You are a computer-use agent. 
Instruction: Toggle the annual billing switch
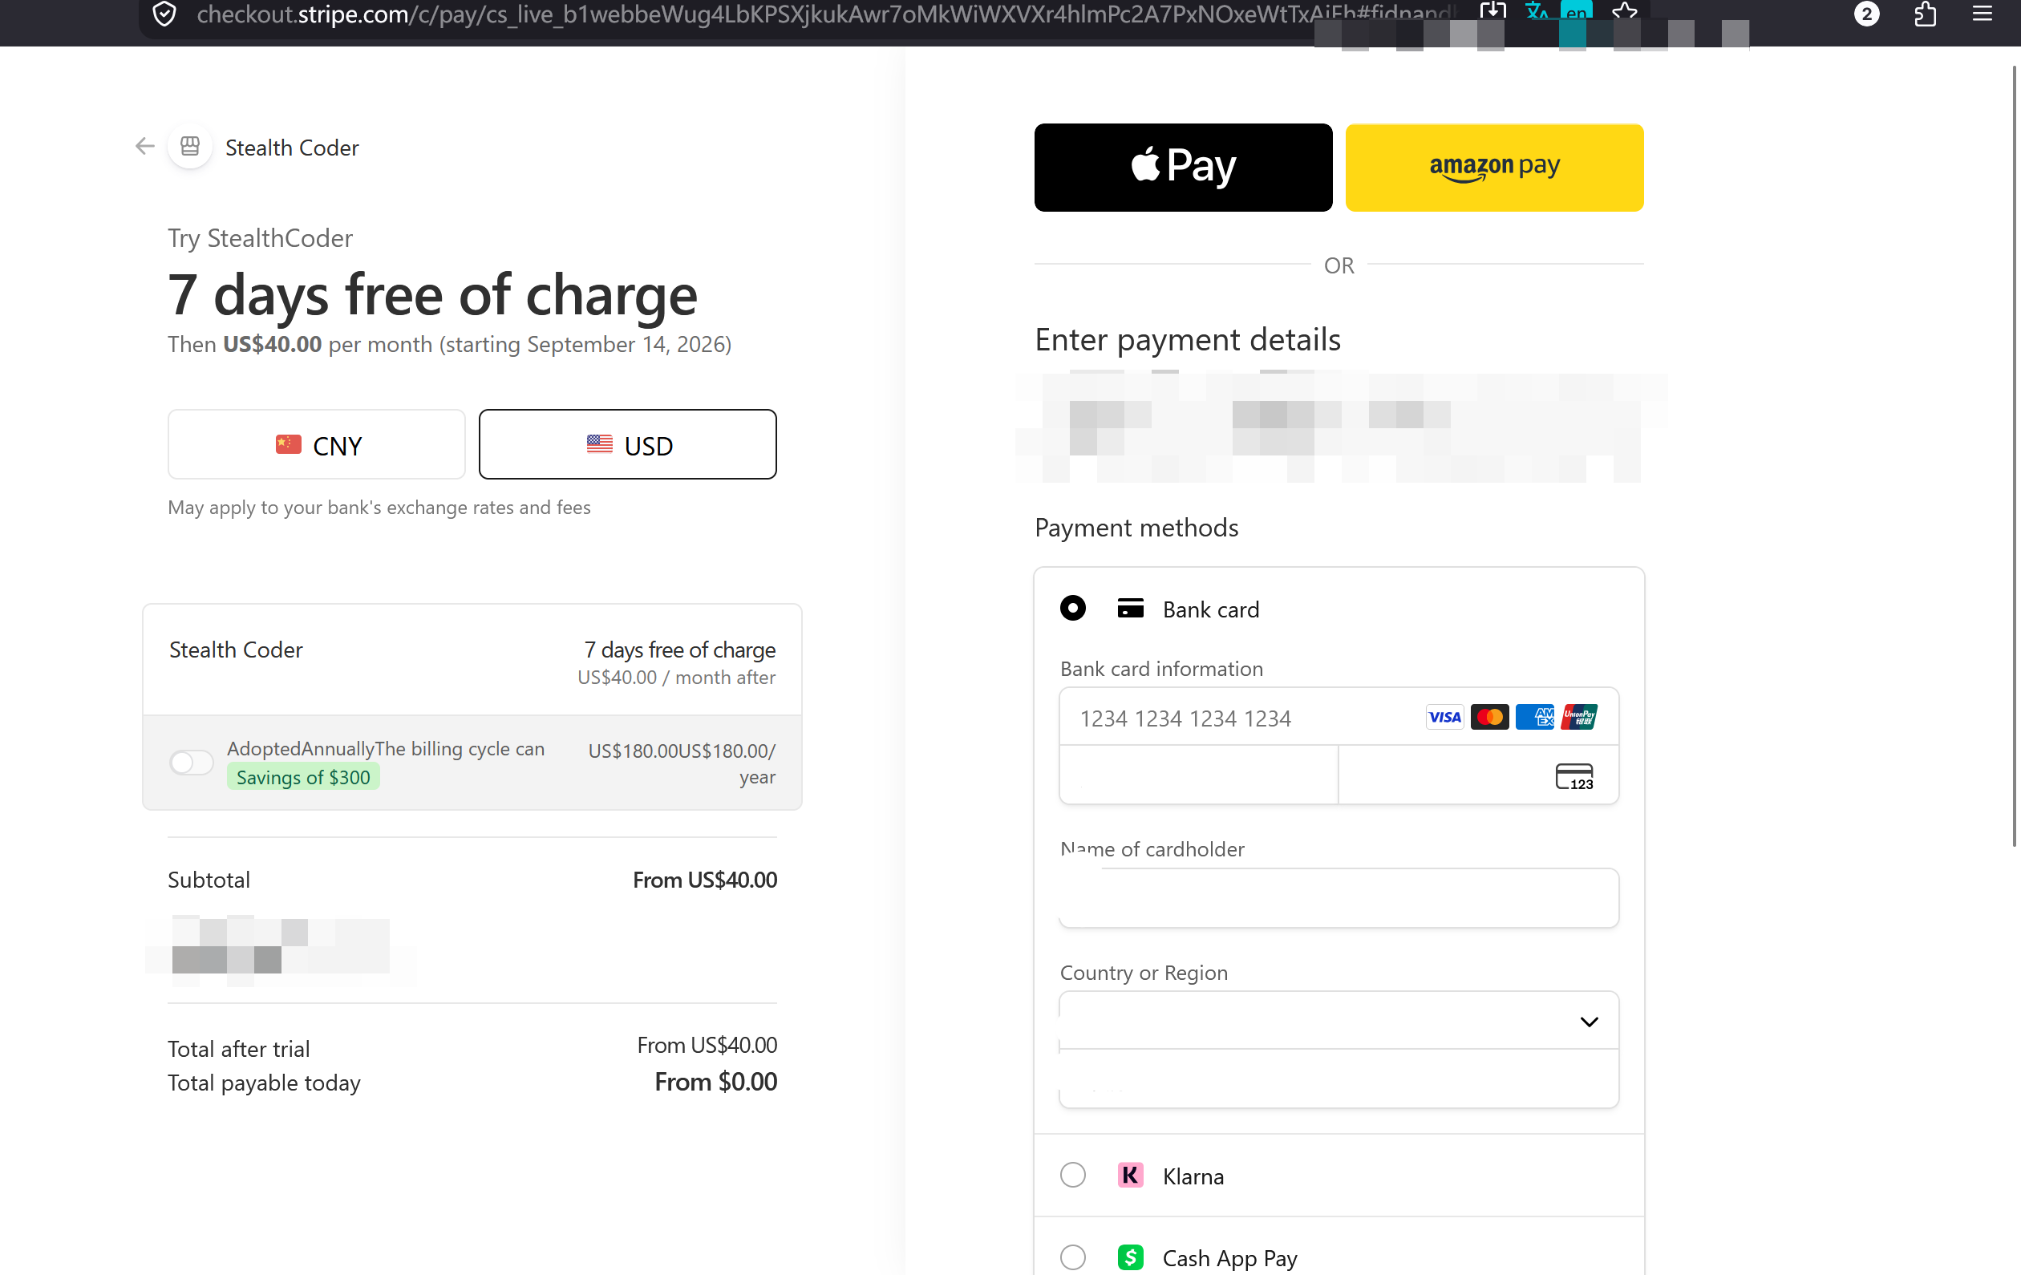tap(192, 762)
